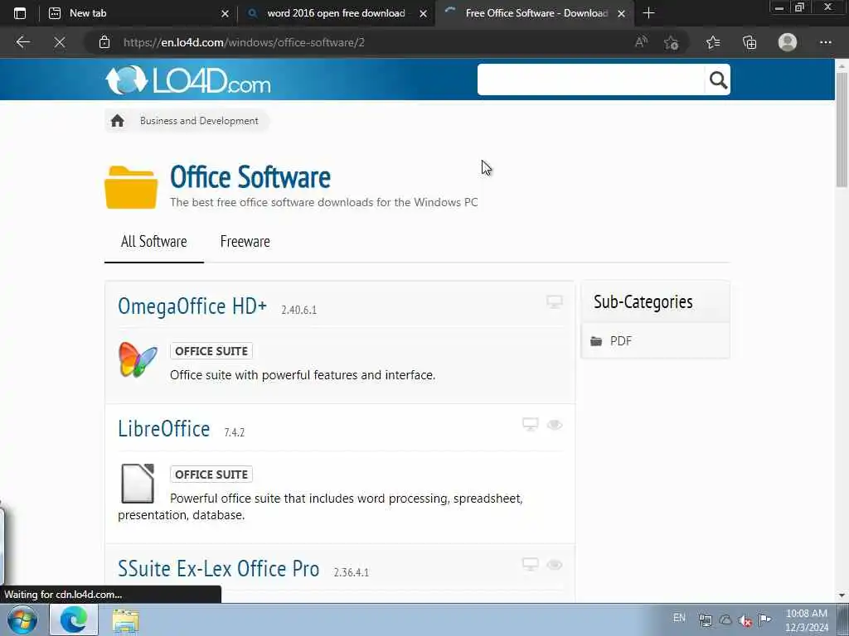Click the search magnifier button
849x636 pixels.
pyautogui.click(x=718, y=79)
